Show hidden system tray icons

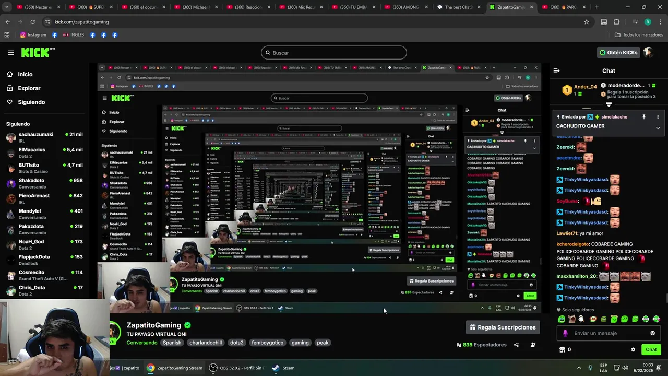pos(579,368)
